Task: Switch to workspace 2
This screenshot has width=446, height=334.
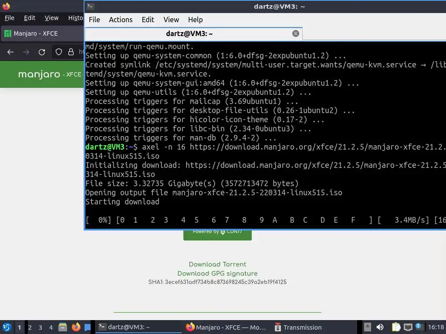Action: click(30, 327)
